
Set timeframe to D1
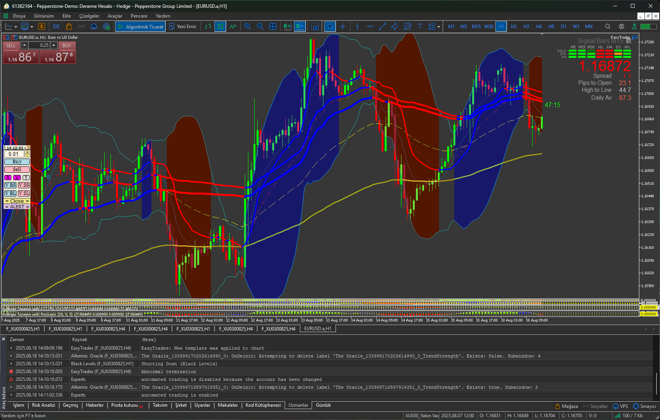[x=564, y=27]
